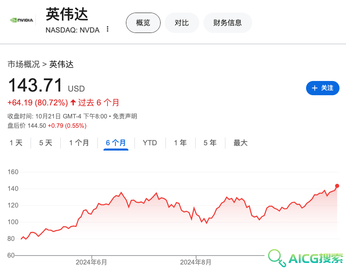This screenshot has height=271, width=346.
Task: Click 英伟达 in the breadcrumb
Action: pos(62,64)
